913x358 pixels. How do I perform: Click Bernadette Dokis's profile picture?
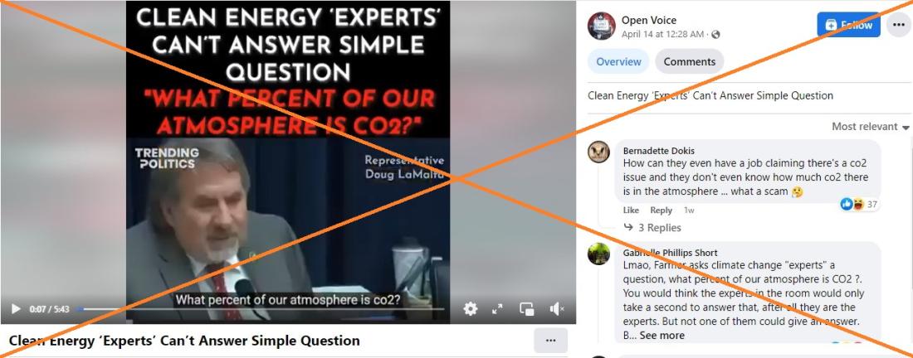[x=598, y=152]
